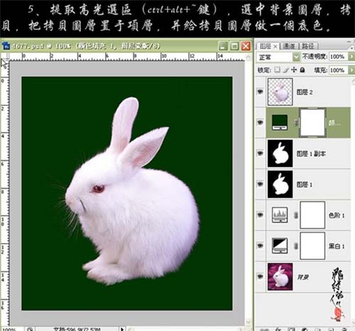
Task: Enable lock all padlock icon
Action: [x=302, y=70]
